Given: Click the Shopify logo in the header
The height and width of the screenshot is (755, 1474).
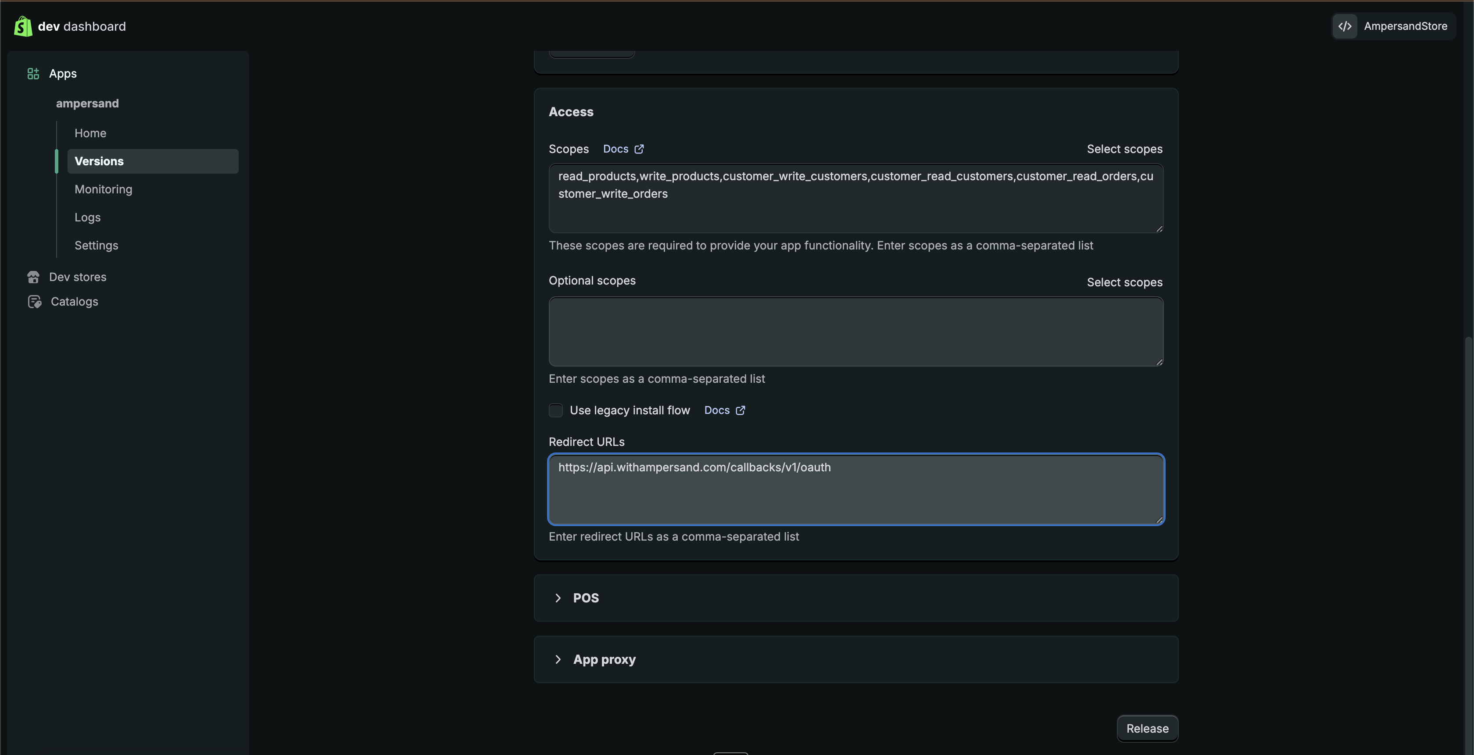Looking at the screenshot, I should (22, 26).
